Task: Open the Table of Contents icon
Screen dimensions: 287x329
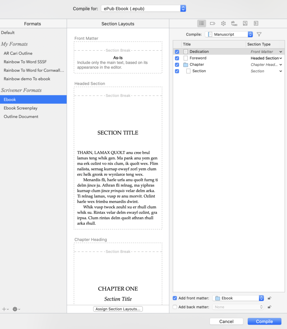Action: [256, 23]
